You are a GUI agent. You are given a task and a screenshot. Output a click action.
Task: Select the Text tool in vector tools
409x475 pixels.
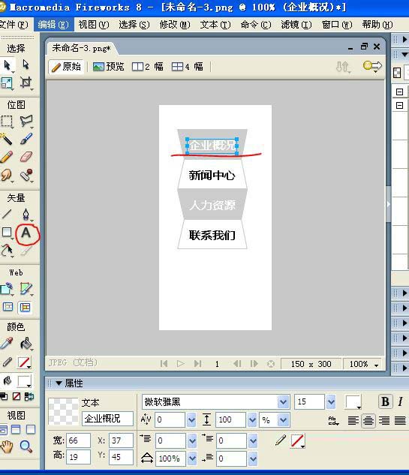[x=26, y=233]
